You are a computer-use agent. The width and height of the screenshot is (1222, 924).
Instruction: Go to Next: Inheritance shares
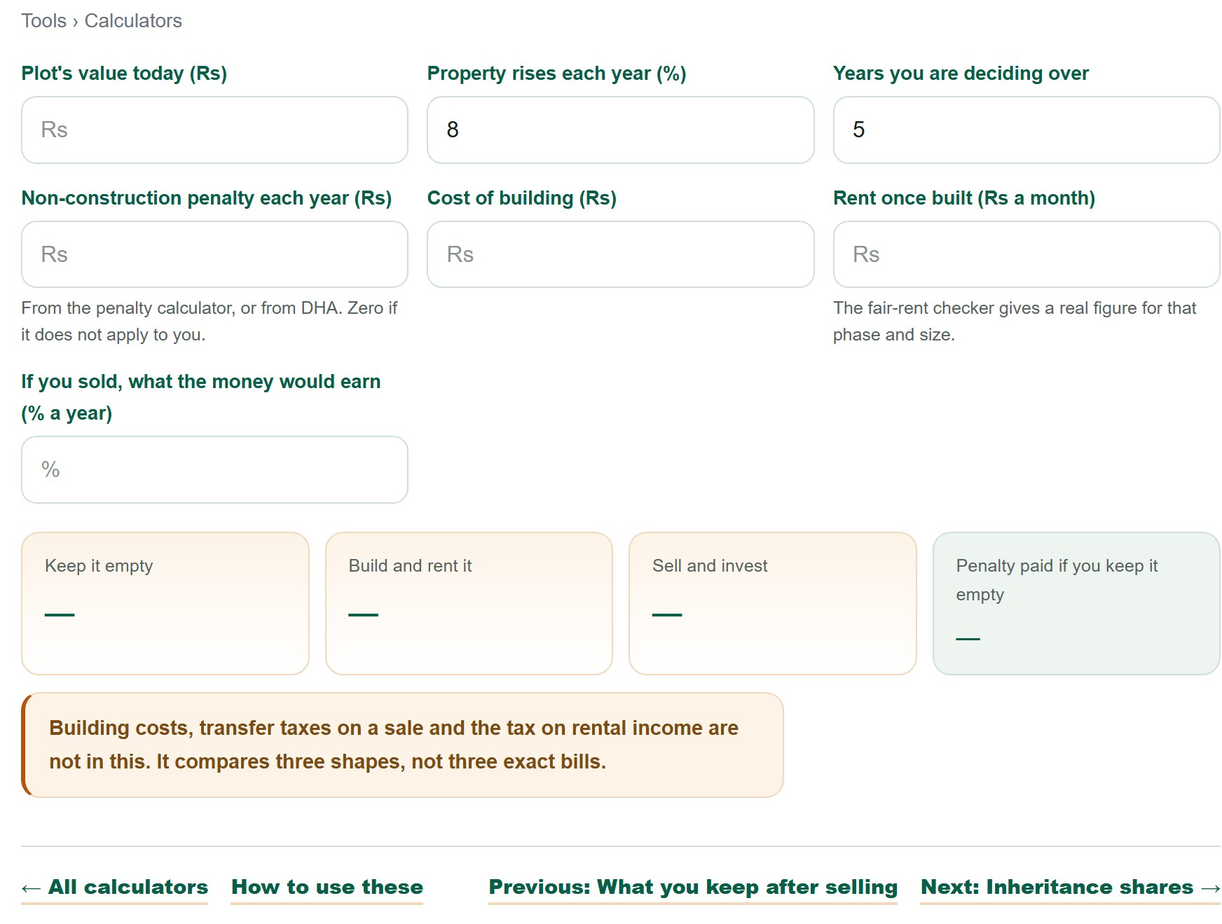click(x=1070, y=887)
